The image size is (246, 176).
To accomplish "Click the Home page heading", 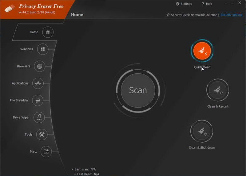I will 77,14.
